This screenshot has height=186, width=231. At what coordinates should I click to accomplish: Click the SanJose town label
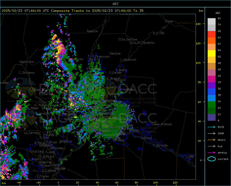(115, 53)
